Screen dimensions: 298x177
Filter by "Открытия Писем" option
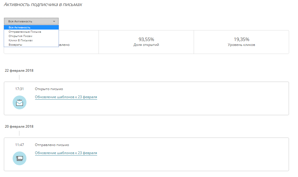click(x=20, y=36)
